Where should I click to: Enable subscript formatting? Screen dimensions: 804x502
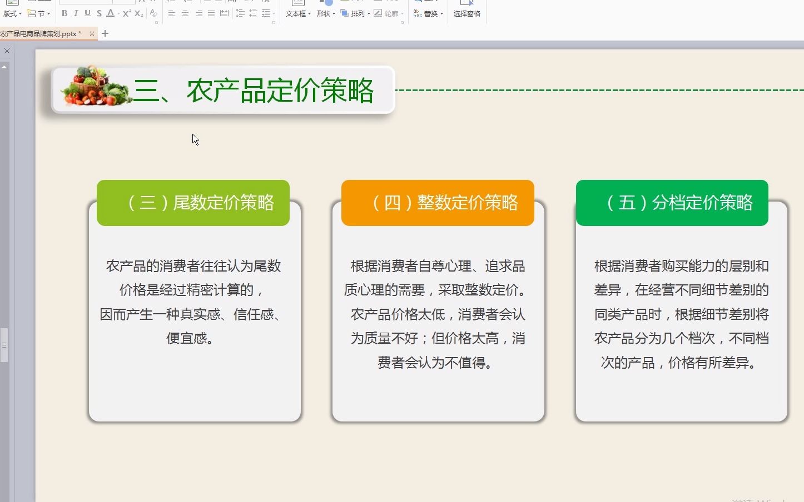pyautogui.click(x=138, y=13)
